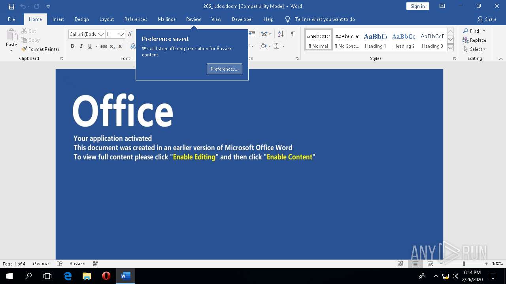Open the font size dropdown showing 11
Viewport: 506px width, 284px height.
(x=121, y=34)
